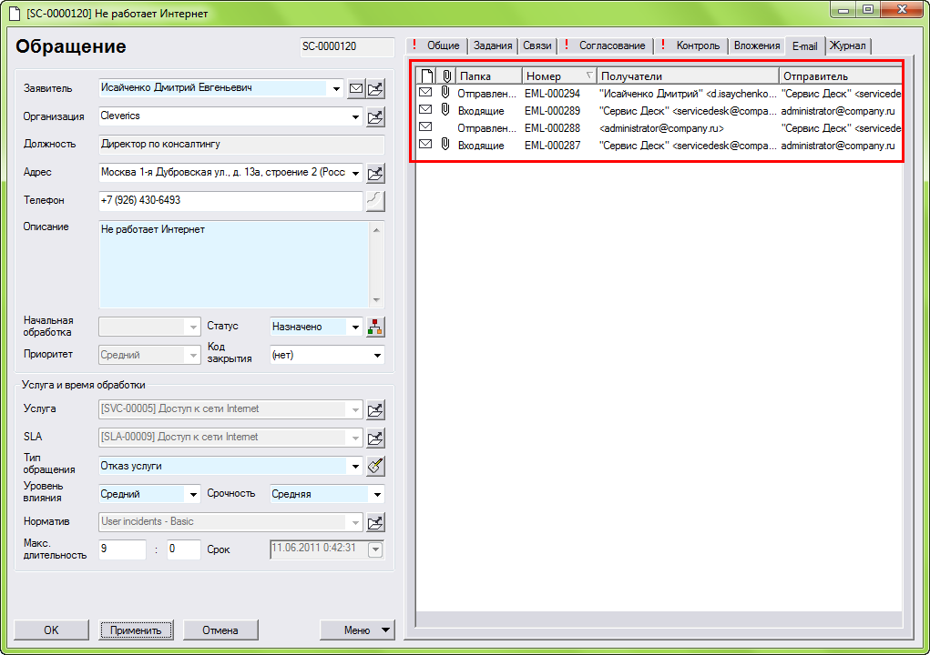The image size is (930, 655).
Task: Click paperclip icon in EML-000294 row
Action: (x=445, y=93)
